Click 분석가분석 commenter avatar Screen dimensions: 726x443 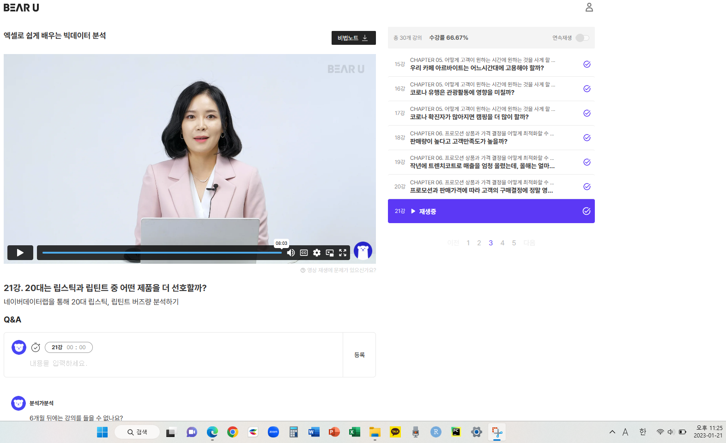(x=18, y=403)
